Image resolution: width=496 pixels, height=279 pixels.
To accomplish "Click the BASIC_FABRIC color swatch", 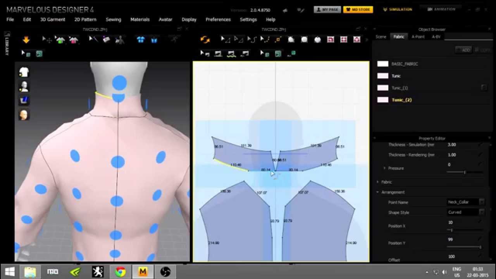I will [383, 64].
